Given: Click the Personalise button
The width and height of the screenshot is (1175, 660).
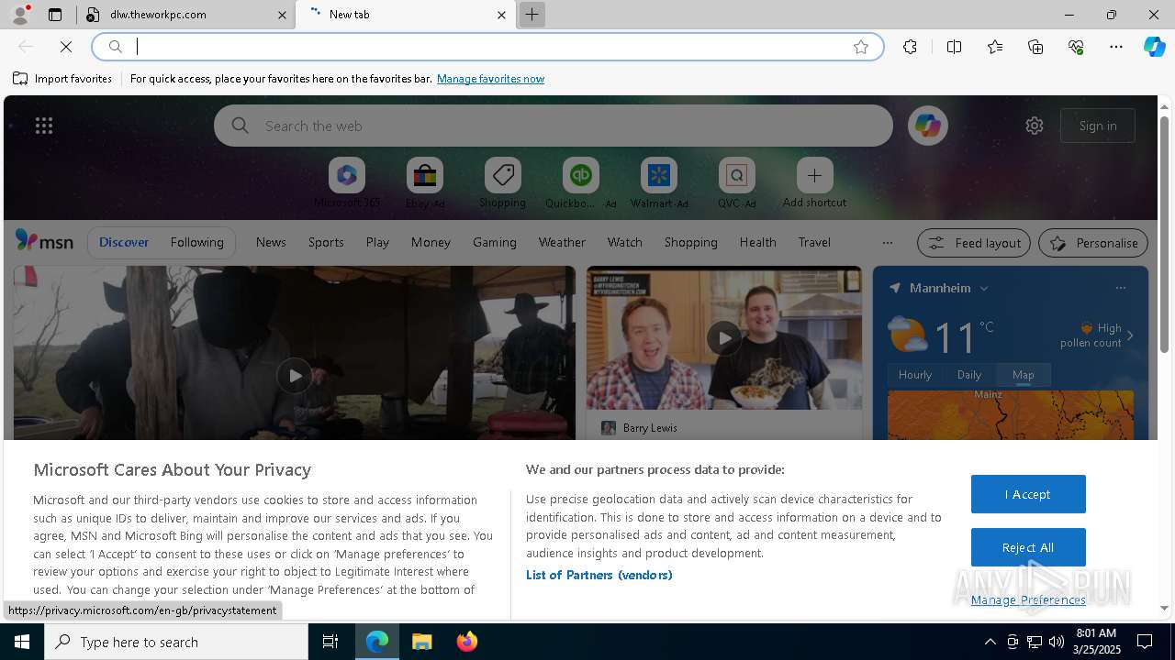Looking at the screenshot, I should point(1093,243).
